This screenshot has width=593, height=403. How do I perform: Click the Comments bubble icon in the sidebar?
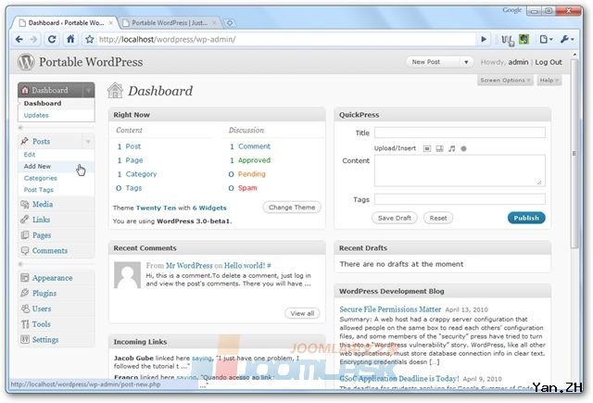point(25,251)
